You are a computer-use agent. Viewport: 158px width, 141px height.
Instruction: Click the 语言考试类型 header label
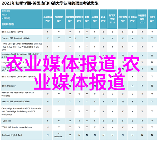[8, 24]
